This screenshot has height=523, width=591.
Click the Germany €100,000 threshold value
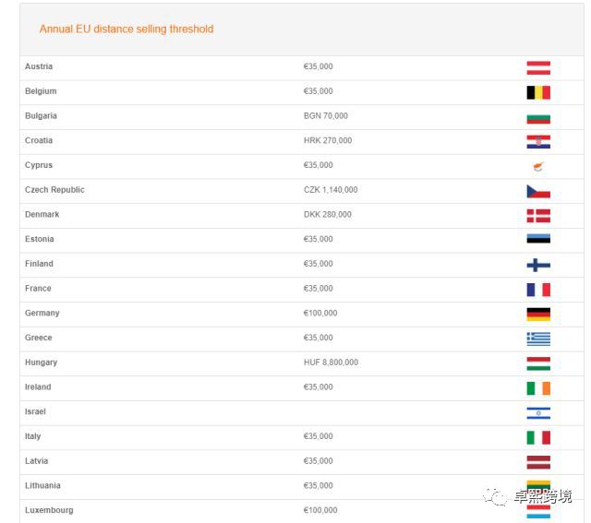(320, 314)
